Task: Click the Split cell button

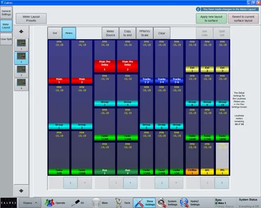Action: 222,33
